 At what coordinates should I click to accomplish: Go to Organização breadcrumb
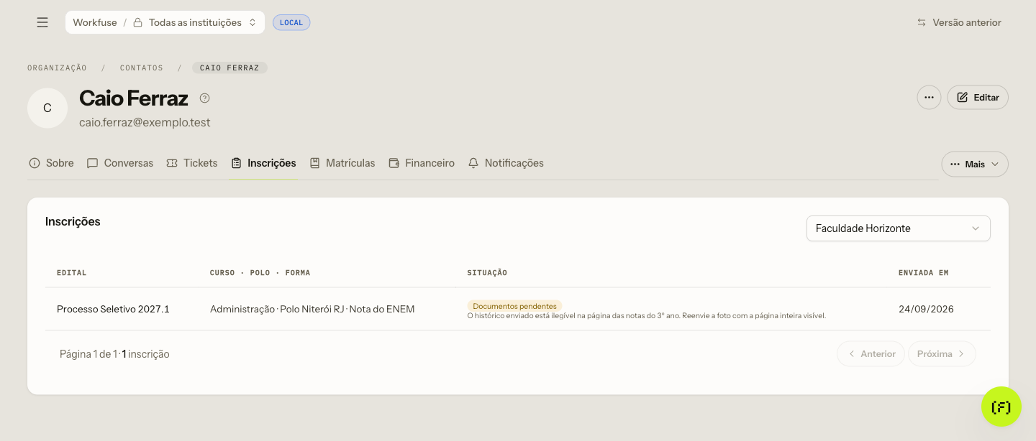tap(57, 68)
